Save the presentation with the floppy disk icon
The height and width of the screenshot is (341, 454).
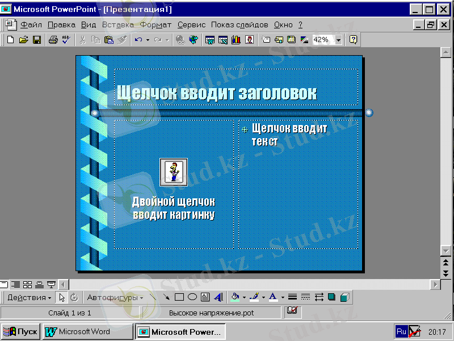click(x=37, y=40)
